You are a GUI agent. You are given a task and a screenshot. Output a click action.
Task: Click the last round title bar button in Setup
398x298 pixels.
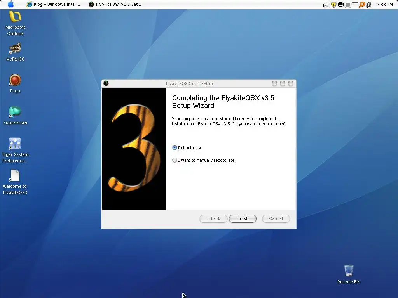tap(291, 84)
